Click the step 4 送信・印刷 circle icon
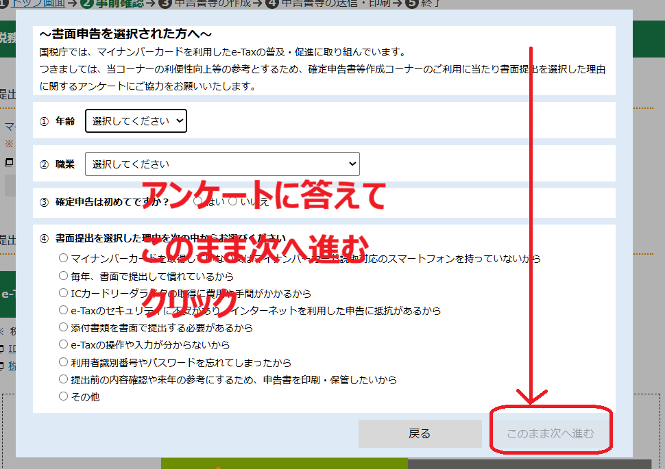665x469 pixels. tap(272, 3)
